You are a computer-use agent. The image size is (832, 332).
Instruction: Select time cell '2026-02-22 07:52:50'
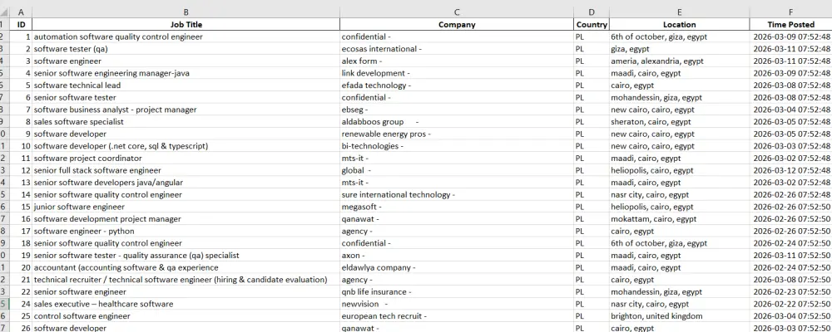tap(791, 305)
